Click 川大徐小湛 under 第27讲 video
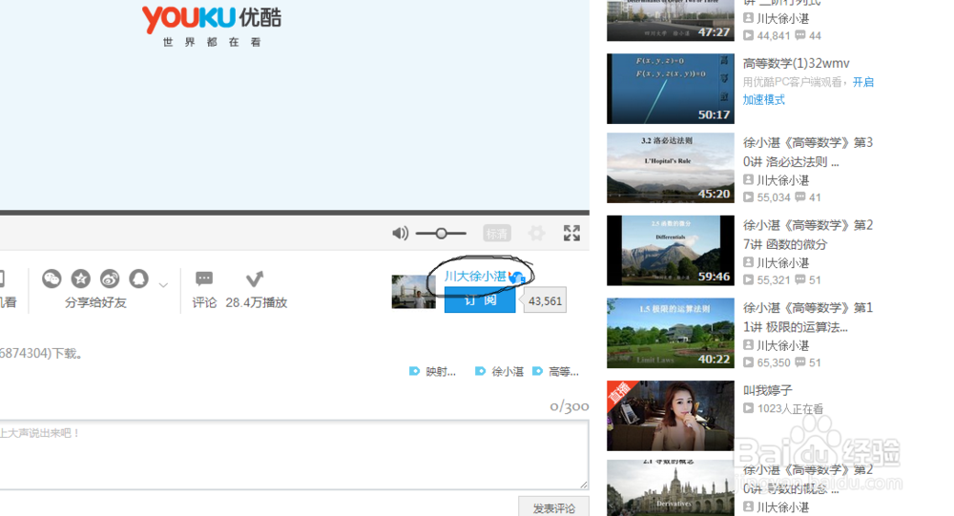Screen dimensions: 954x516 coord(782,263)
